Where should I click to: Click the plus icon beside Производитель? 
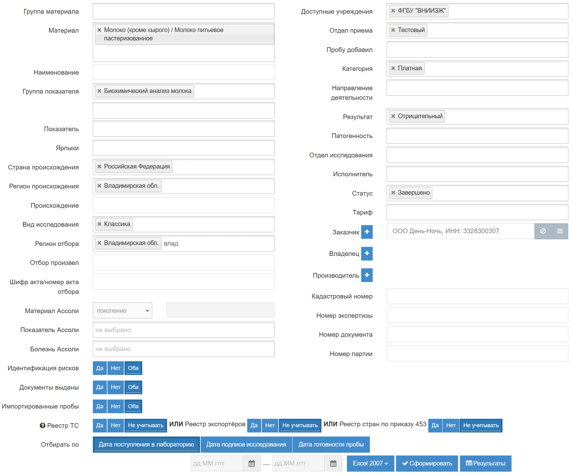(367, 275)
